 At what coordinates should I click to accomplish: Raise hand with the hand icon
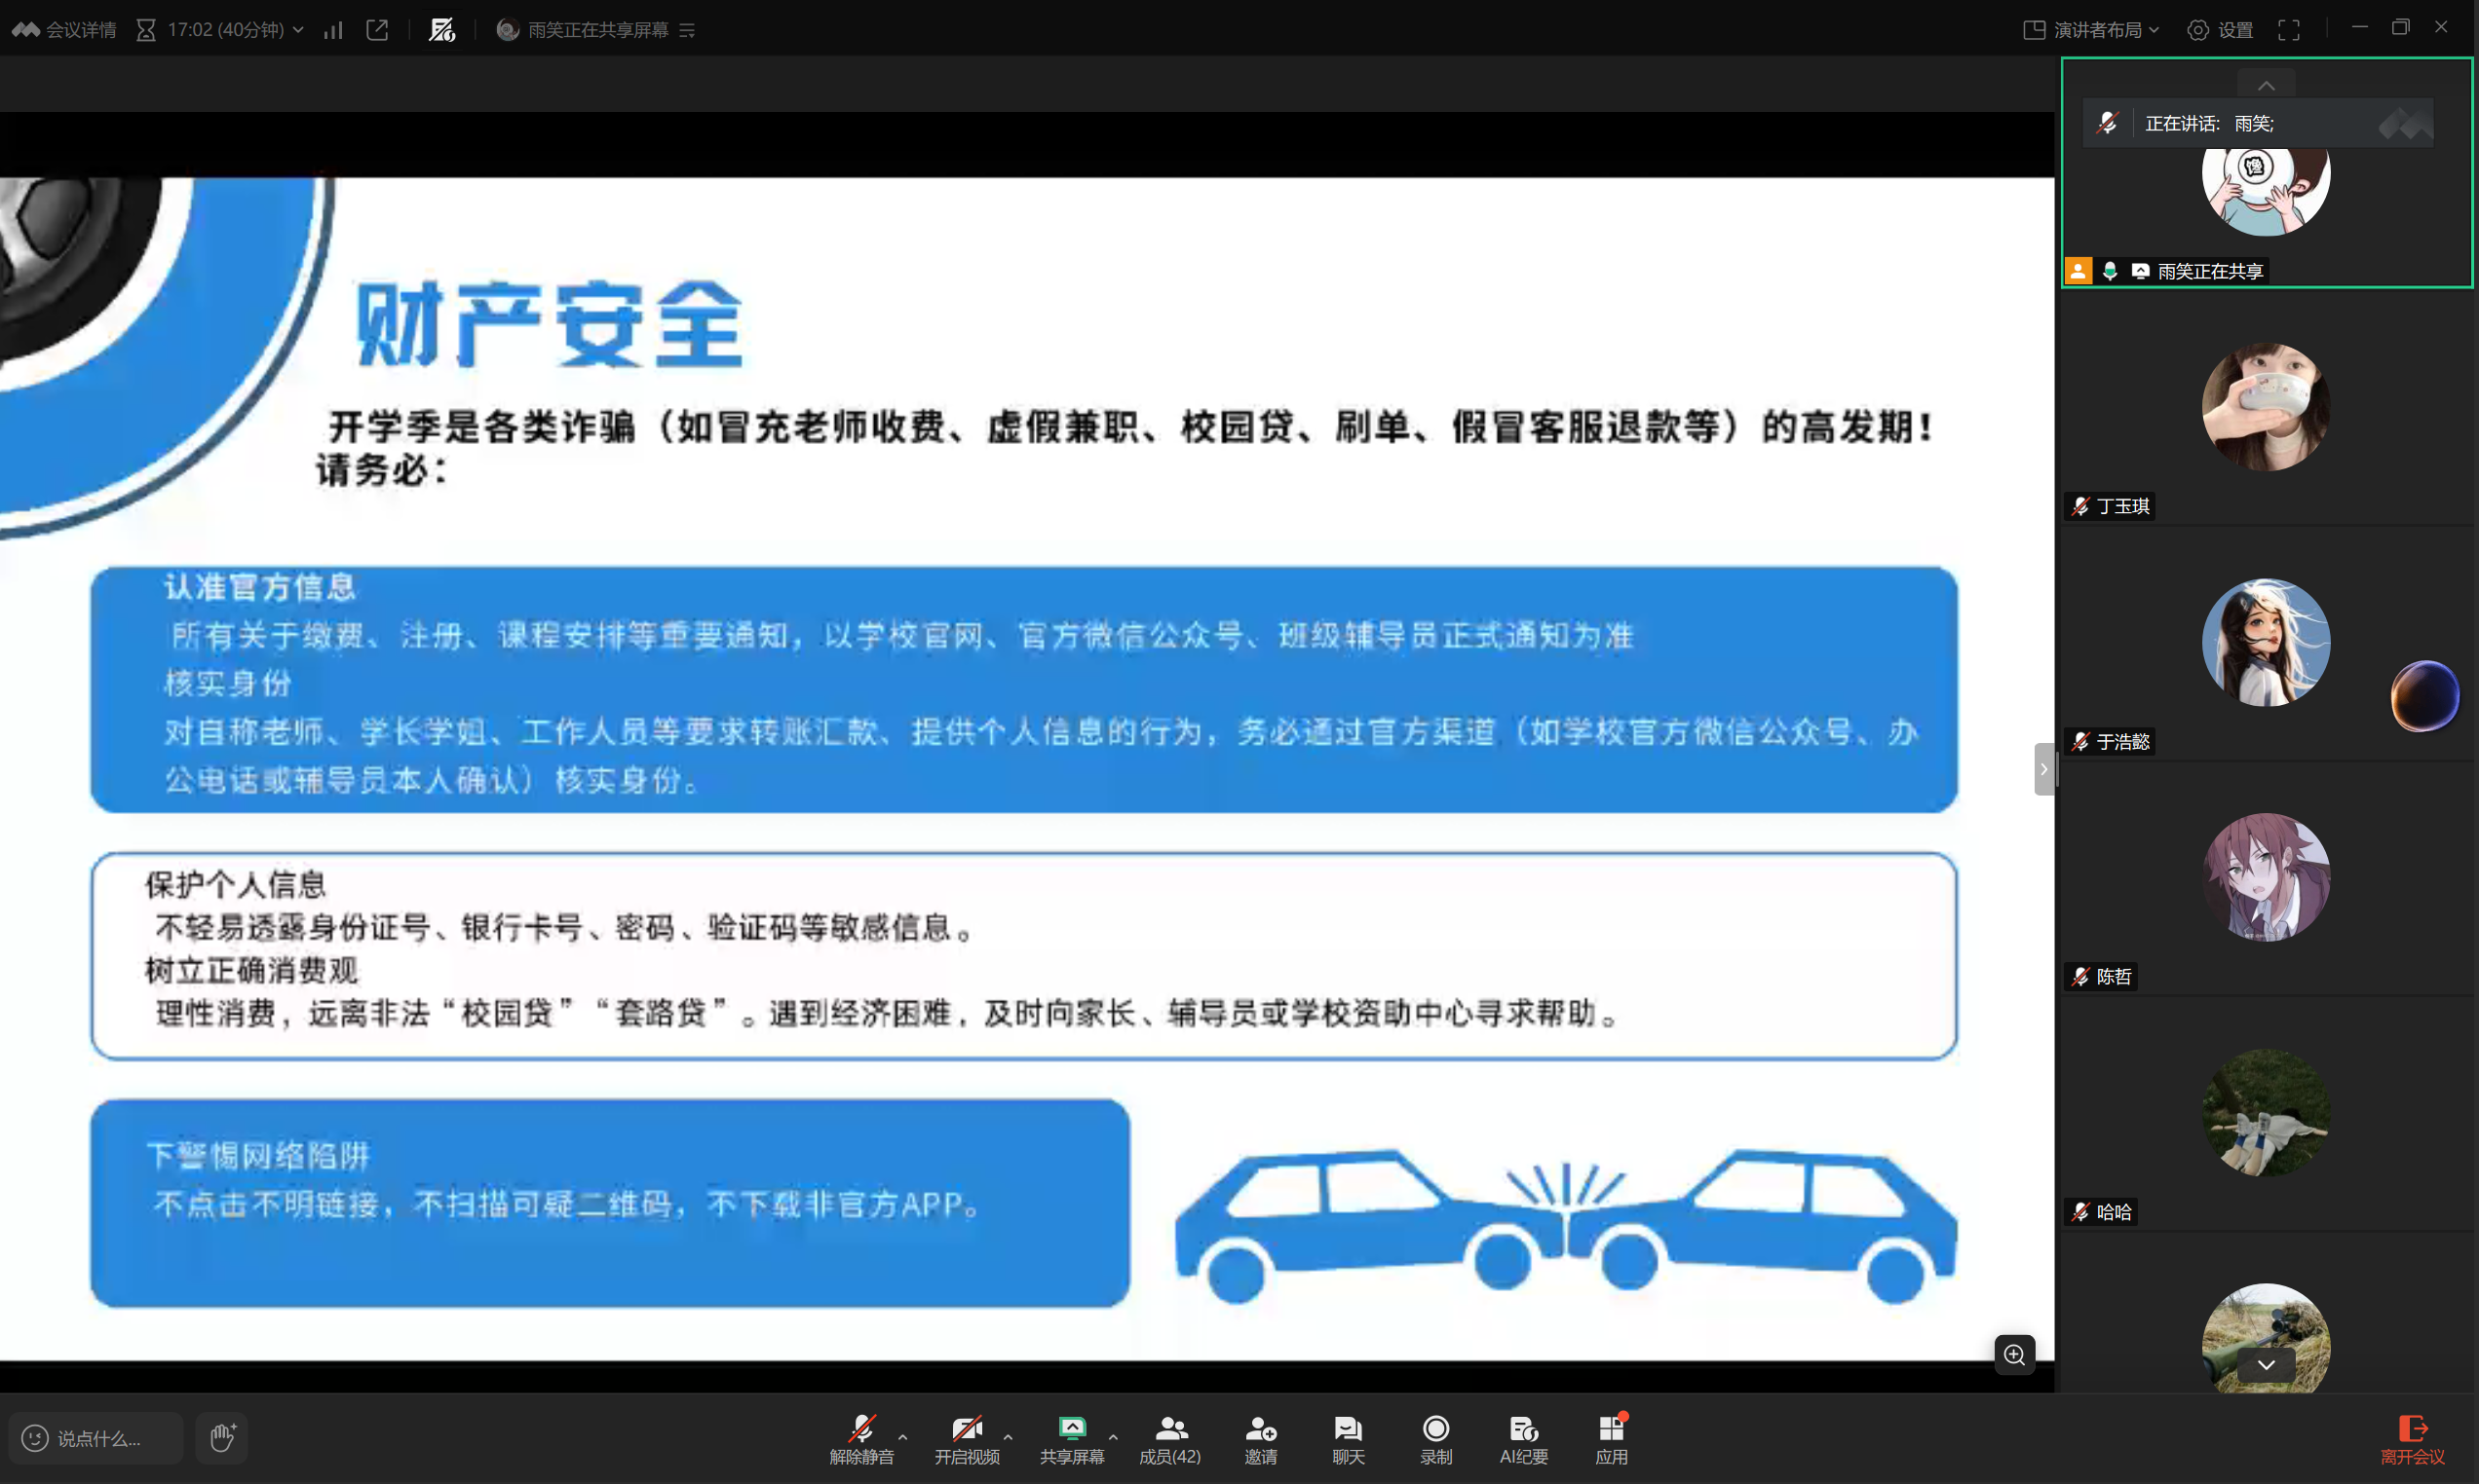pyautogui.click(x=222, y=1437)
